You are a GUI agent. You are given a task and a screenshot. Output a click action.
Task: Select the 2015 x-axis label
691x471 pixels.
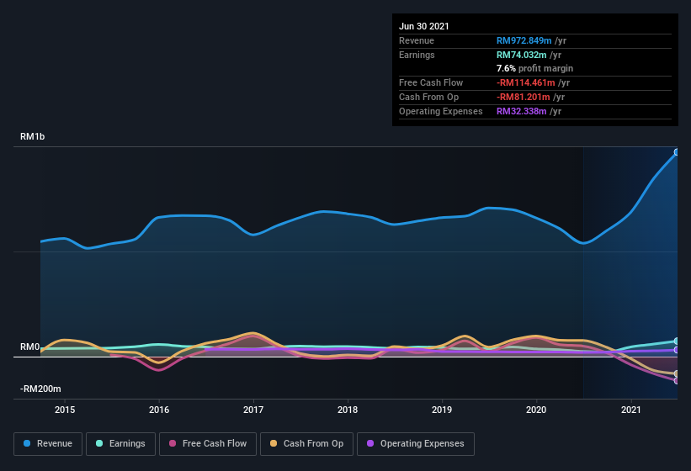[x=65, y=410]
